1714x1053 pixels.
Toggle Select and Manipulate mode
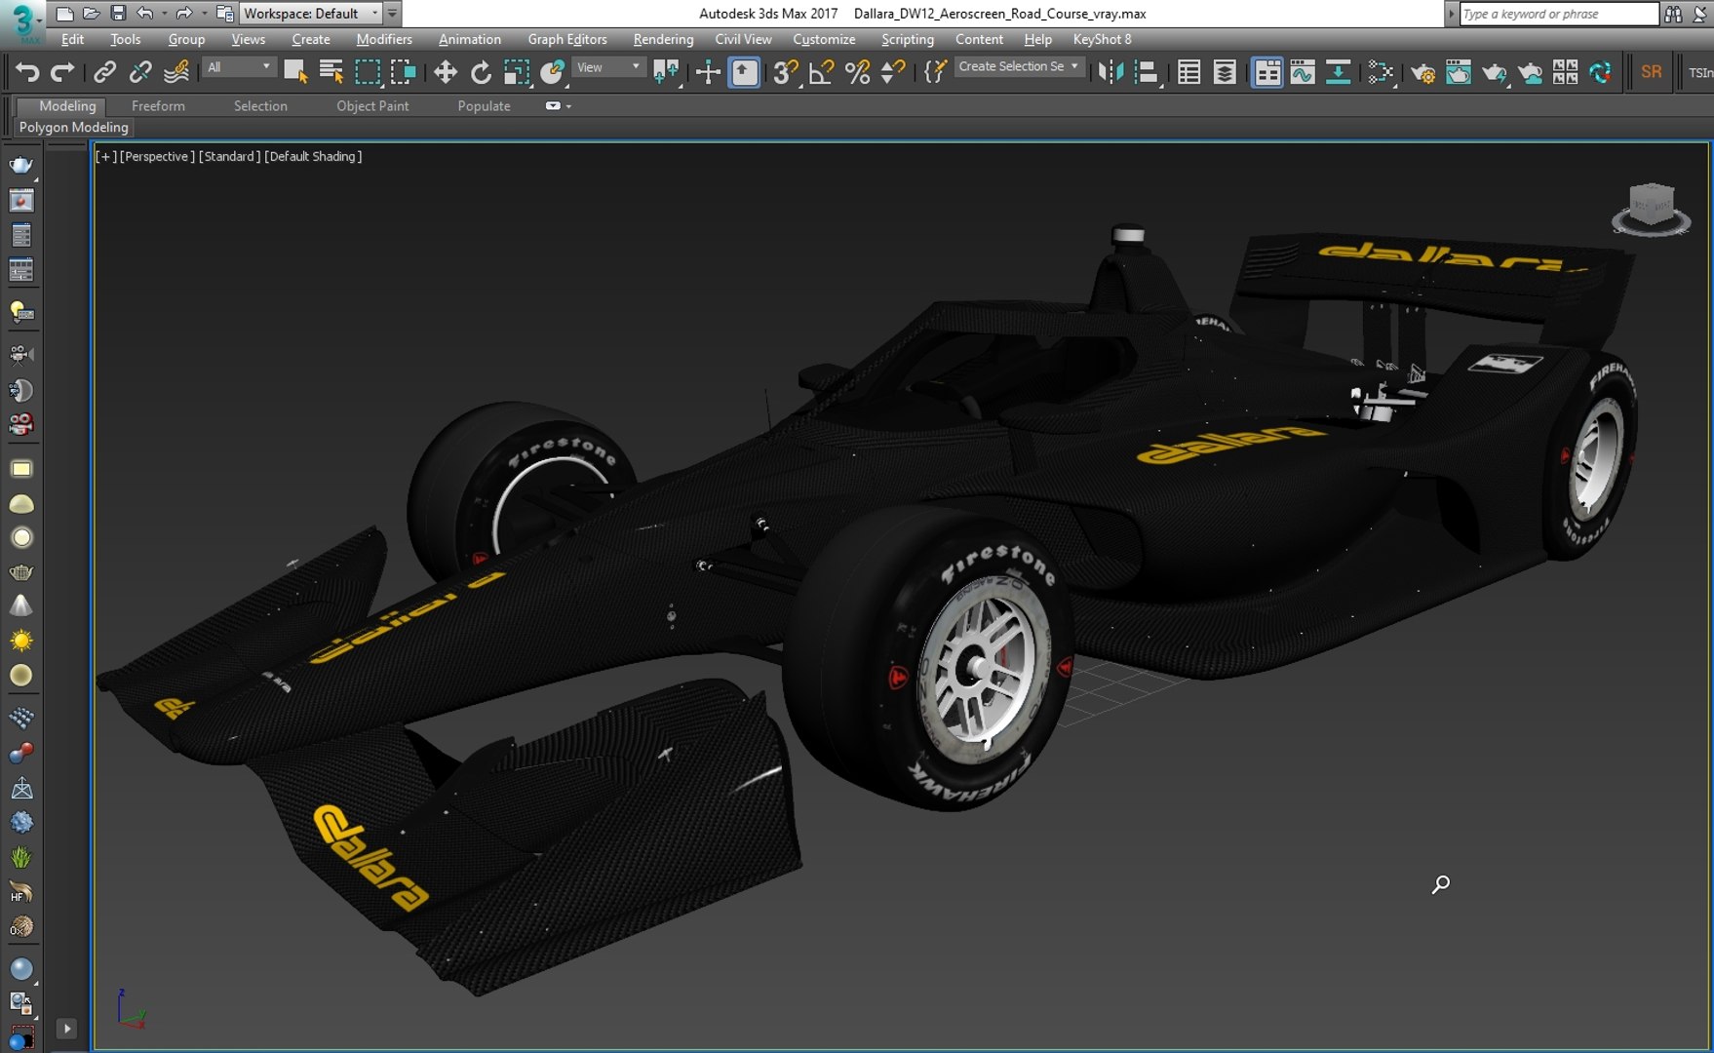tap(708, 72)
